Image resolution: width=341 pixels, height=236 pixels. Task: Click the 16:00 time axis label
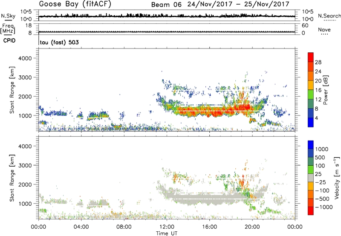(209, 227)
